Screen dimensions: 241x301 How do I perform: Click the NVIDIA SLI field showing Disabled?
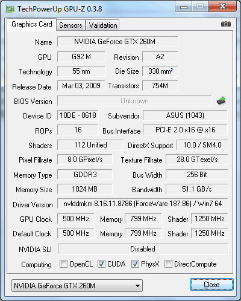click(x=143, y=249)
